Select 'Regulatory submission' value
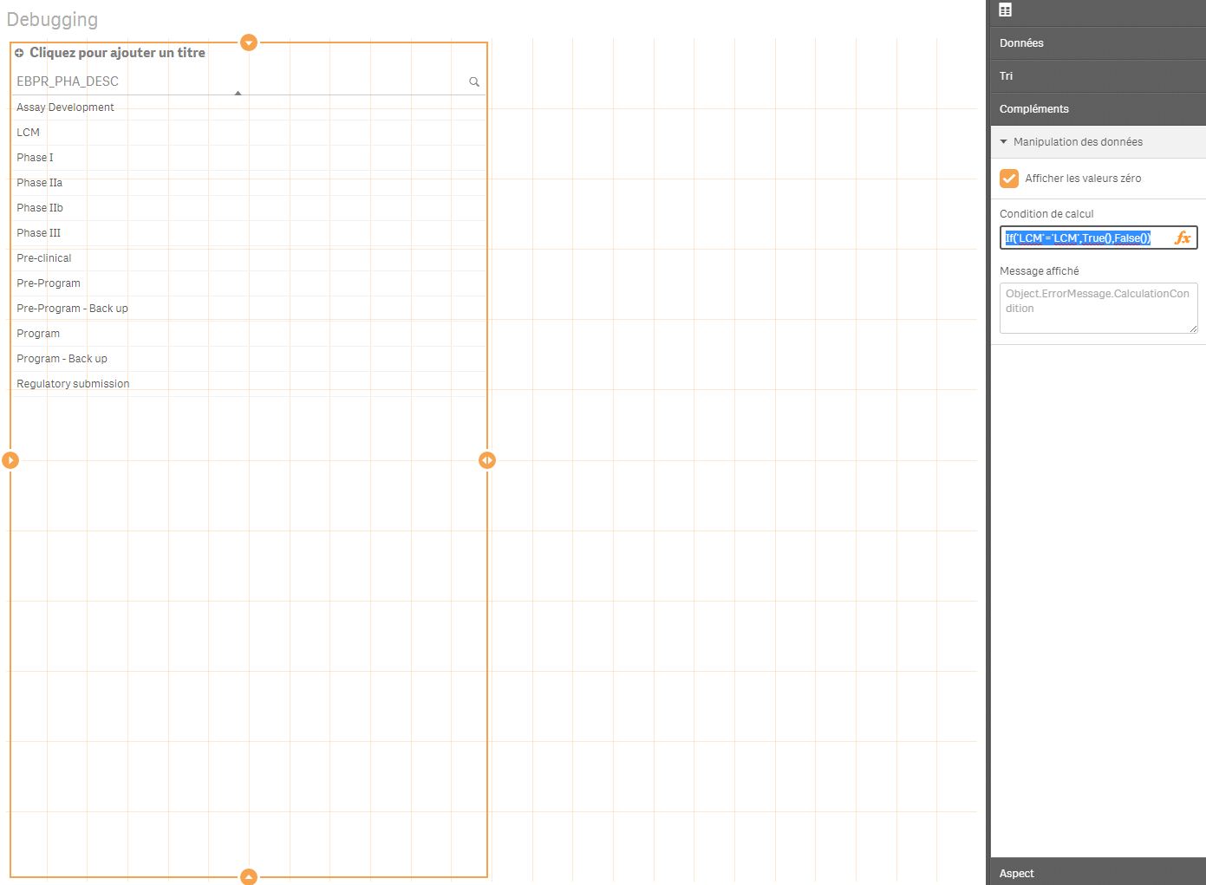 (249, 384)
